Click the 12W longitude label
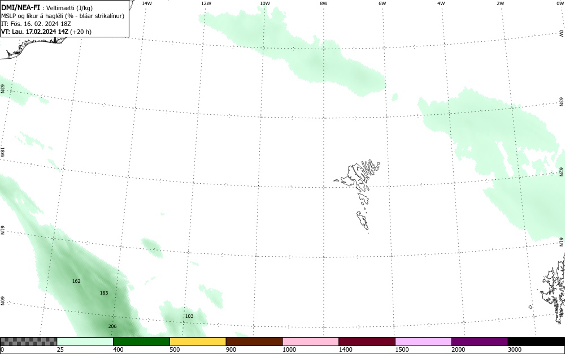Image resolution: width=565 pixels, height=354 pixels. [x=206, y=3]
